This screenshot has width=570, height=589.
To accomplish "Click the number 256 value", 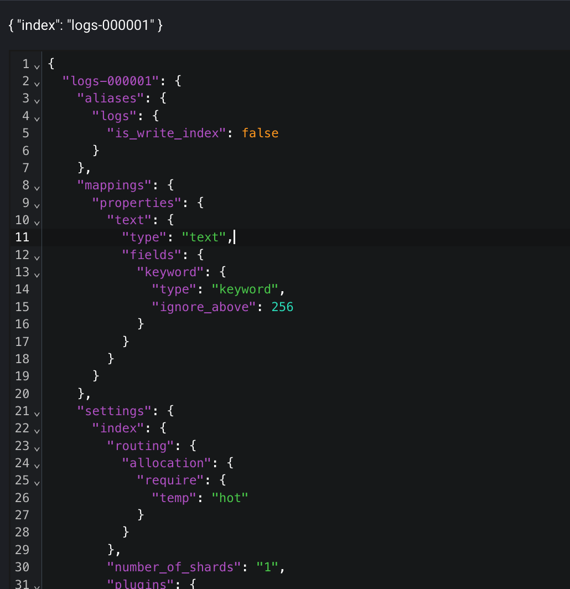I will (282, 307).
